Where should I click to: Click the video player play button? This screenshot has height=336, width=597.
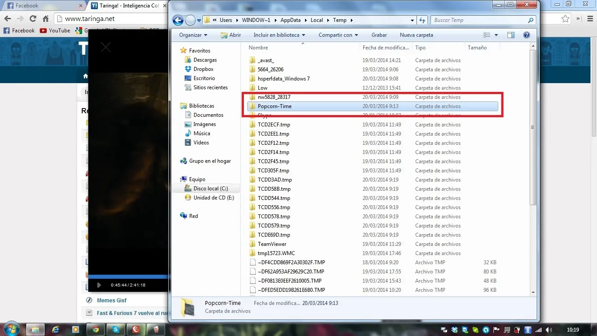99,285
